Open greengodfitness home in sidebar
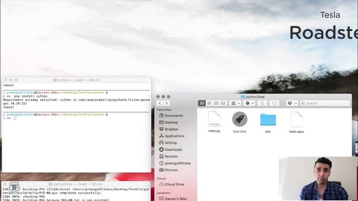358x201 pixels. point(175,164)
